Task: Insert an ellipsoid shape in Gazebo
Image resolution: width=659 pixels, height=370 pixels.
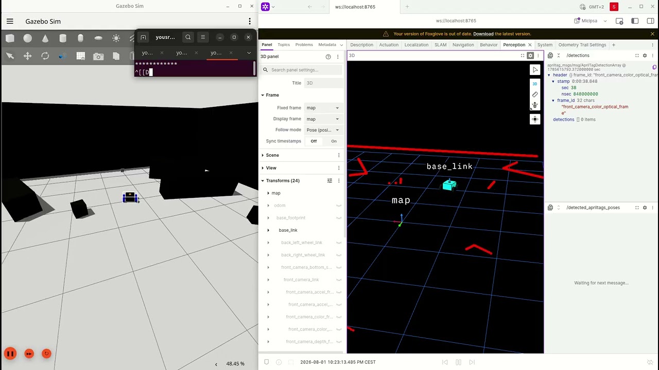Action: [x=98, y=38]
